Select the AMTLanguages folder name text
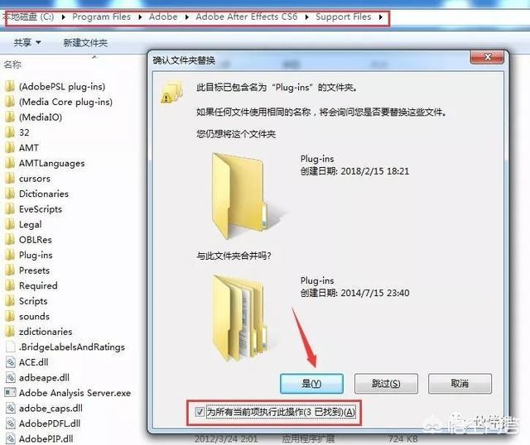The width and height of the screenshot is (530, 445). point(51,163)
